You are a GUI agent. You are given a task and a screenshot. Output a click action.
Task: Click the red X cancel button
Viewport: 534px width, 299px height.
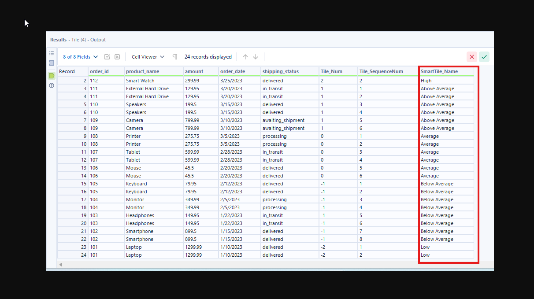pos(472,57)
